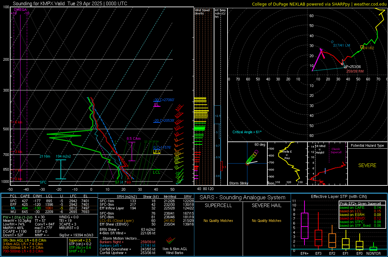Click the magenta circle atop the Storm Slinky

click(256, 152)
